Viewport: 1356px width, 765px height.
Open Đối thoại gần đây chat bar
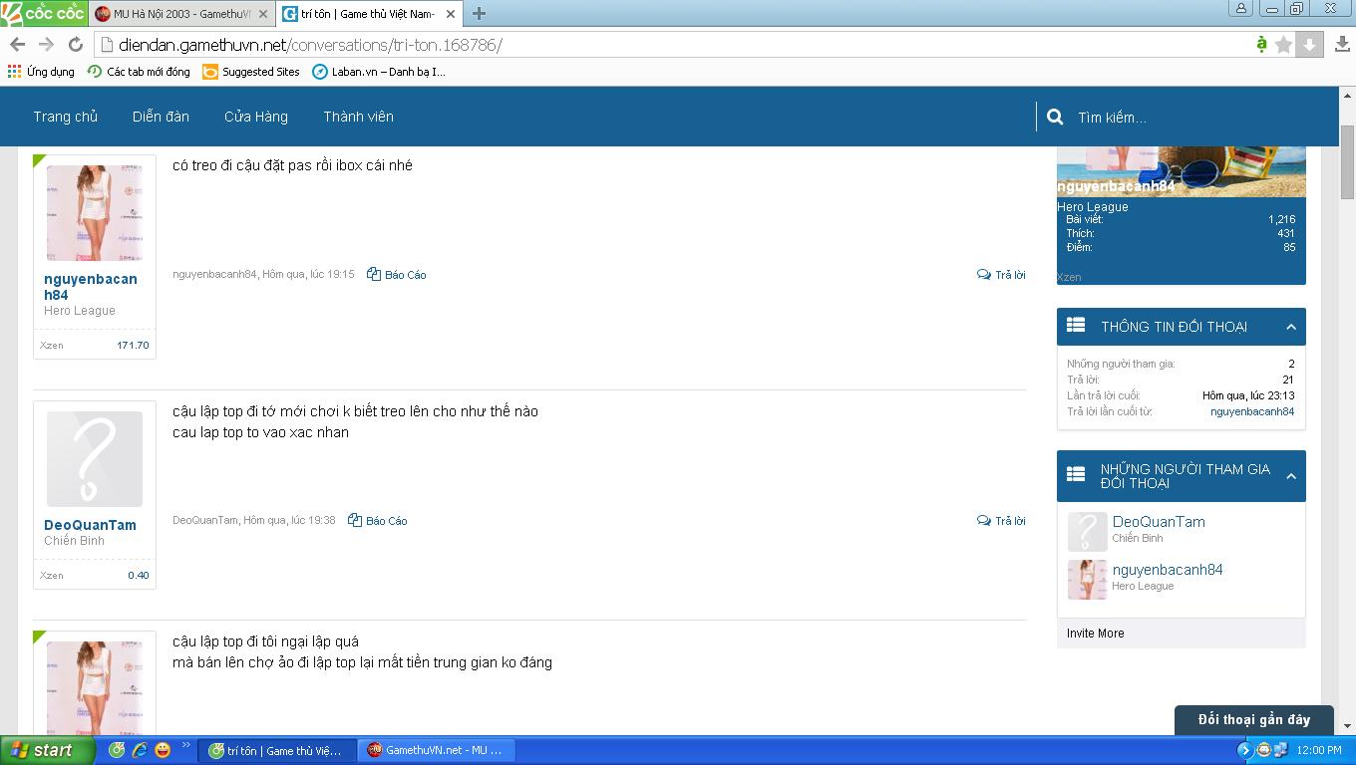[x=1254, y=720]
